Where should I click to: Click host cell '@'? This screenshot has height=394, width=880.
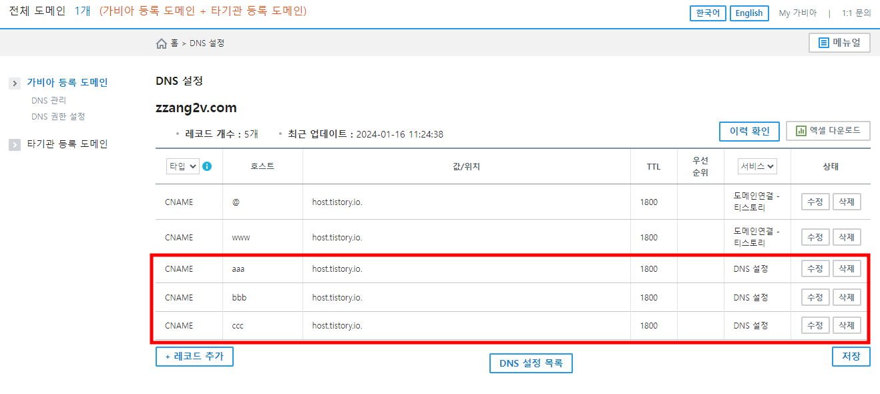click(x=236, y=202)
